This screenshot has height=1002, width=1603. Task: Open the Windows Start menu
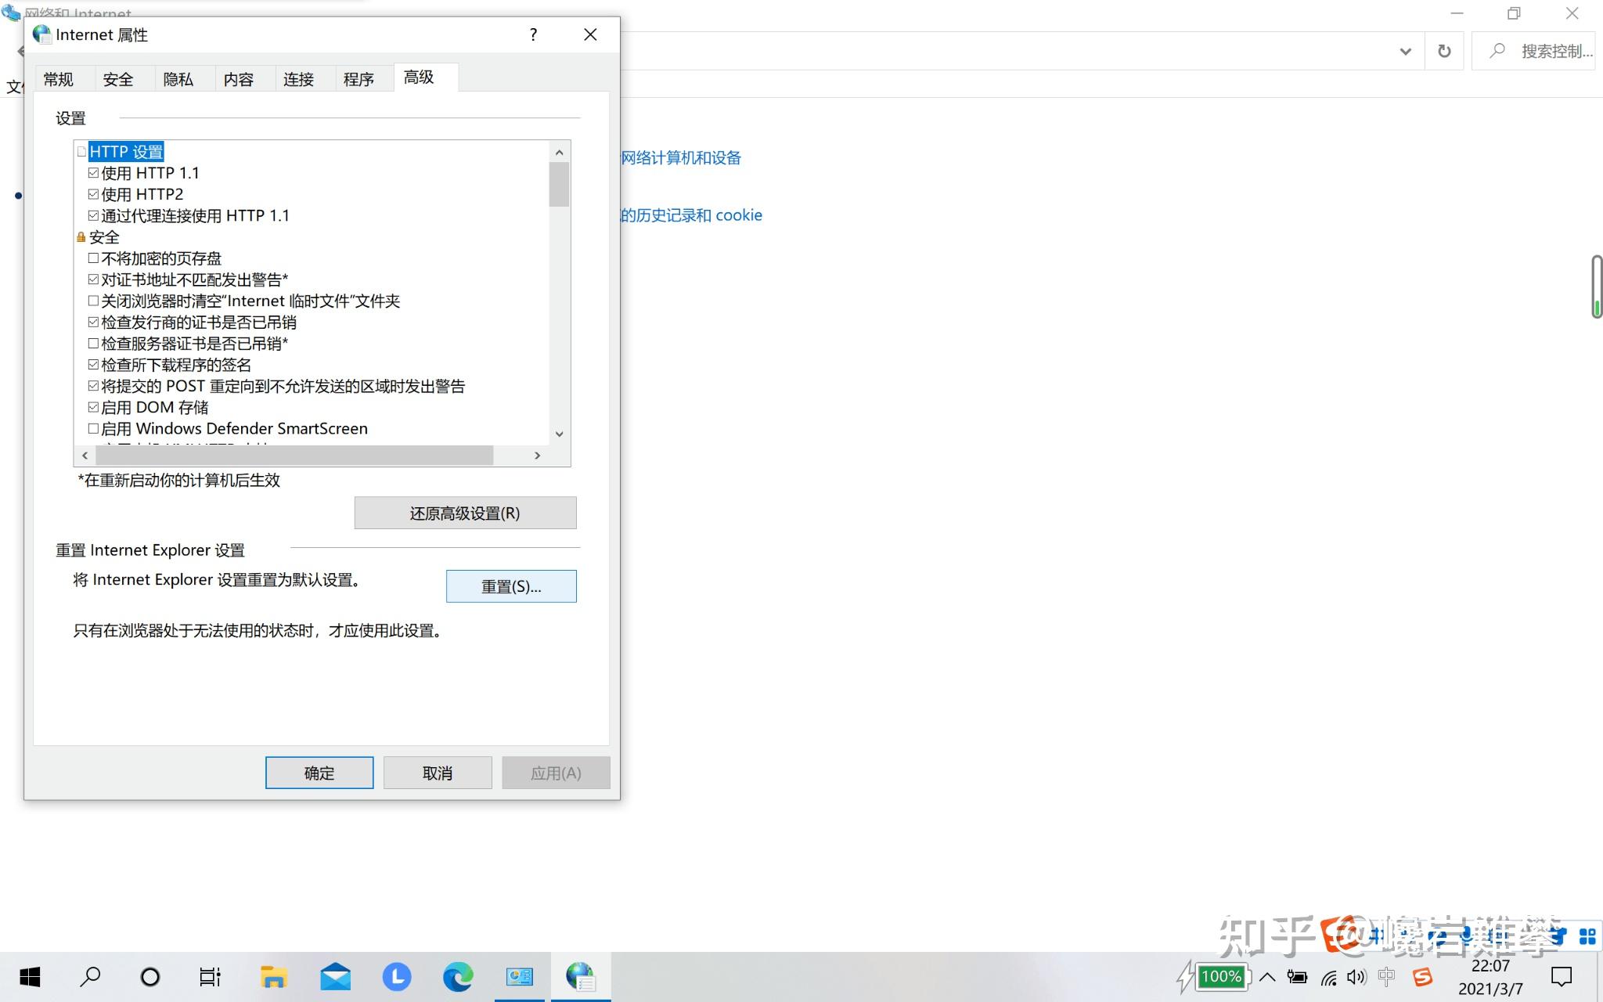click(30, 977)
